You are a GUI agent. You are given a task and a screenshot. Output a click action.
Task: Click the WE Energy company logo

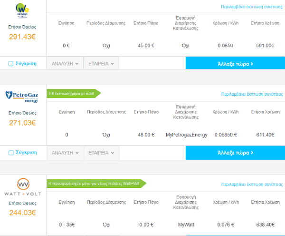pyautogui.click(x=22, y=10)
